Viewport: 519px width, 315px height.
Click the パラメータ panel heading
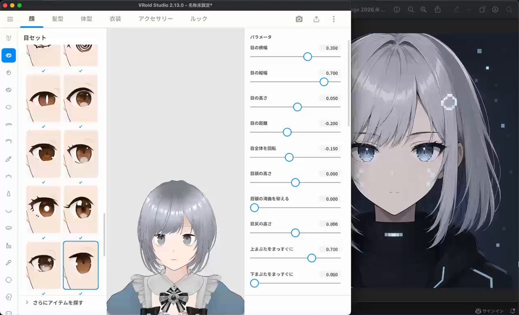click(261, 37)
